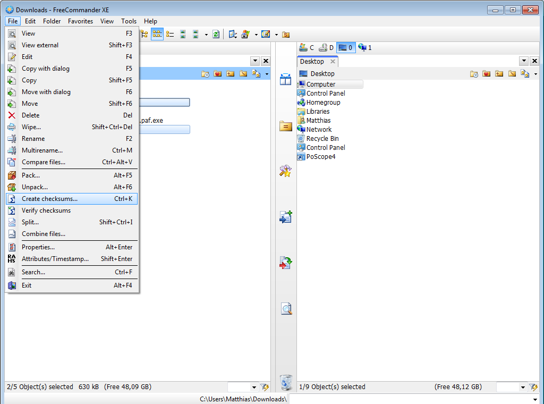Close the Desktop tab in right pane
The height and width of the screenshot is (404, 544).
point(333,62)
